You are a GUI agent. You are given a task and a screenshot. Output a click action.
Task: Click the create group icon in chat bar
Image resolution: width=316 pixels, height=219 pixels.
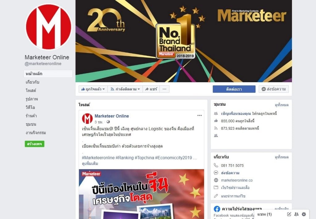coord(296,214)
